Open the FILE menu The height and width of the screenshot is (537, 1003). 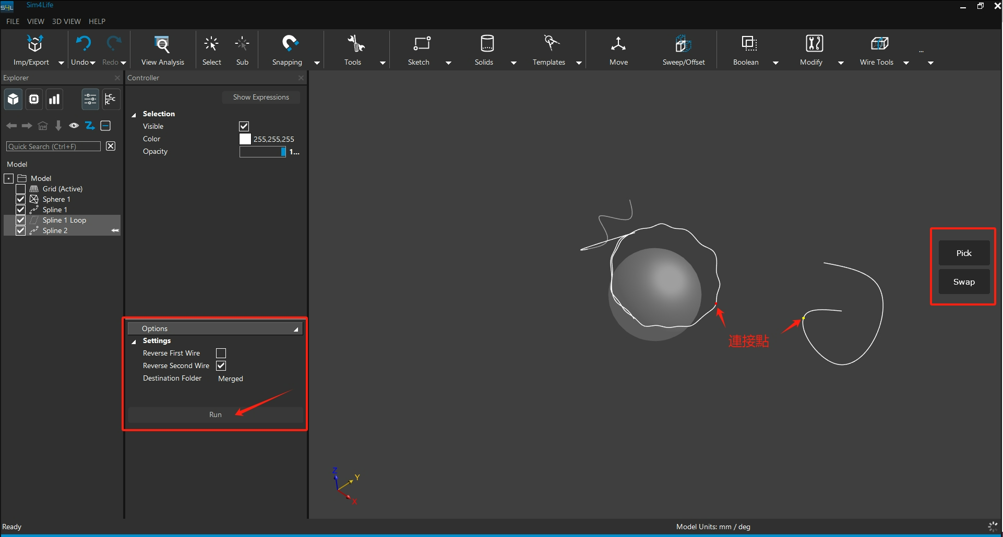tap(13, 21)
